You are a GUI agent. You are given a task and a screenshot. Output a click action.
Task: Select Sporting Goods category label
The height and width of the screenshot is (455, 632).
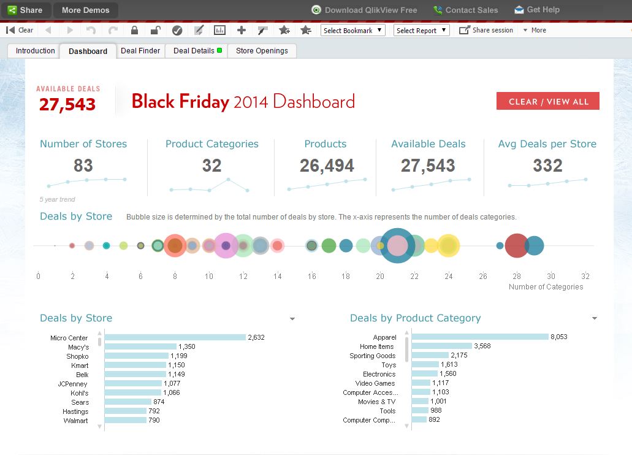[x=373, y=356]
